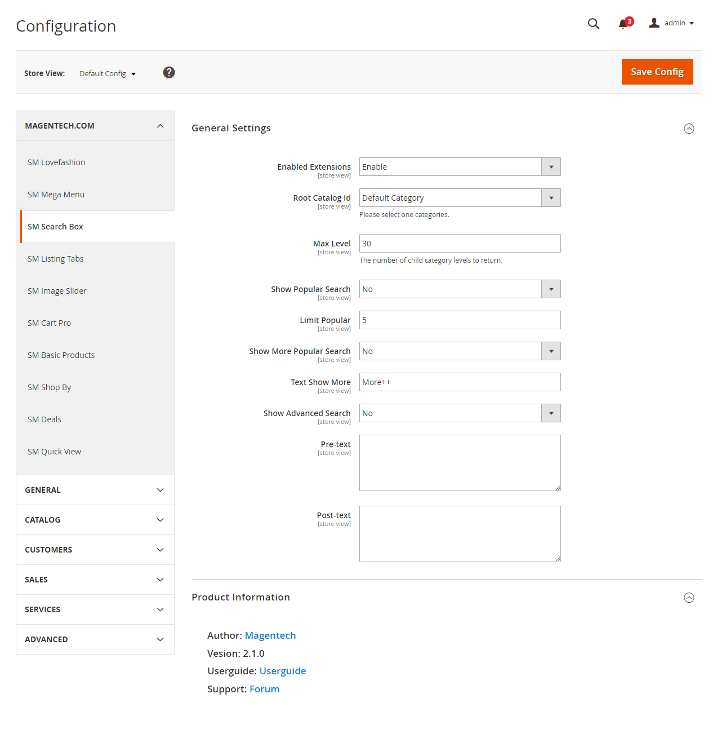
Task: Open the Default Config store view switcher
Action: click(108, 74)
